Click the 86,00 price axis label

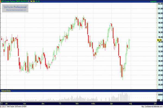coord(159,80)
